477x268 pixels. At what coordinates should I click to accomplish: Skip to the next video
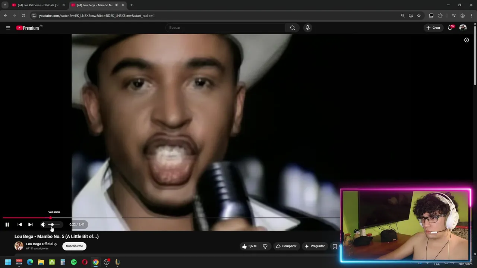(31, 224)
